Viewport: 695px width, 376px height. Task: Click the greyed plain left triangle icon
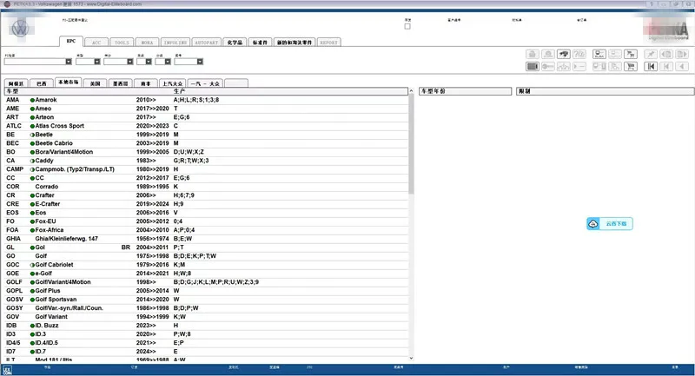point(682,67)
